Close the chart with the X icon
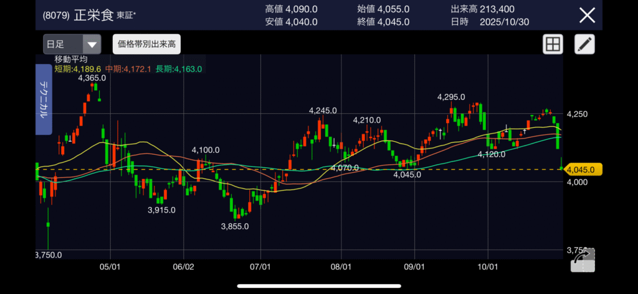The image size is (638, 294). click(587, 15)
